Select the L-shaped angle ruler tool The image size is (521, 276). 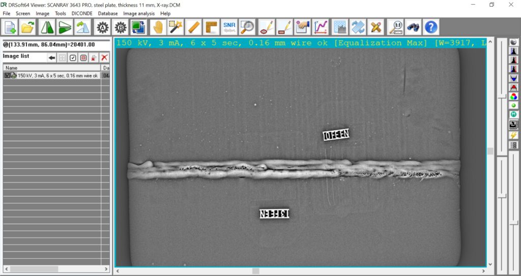pyautogui.click(x=211, y=27)
